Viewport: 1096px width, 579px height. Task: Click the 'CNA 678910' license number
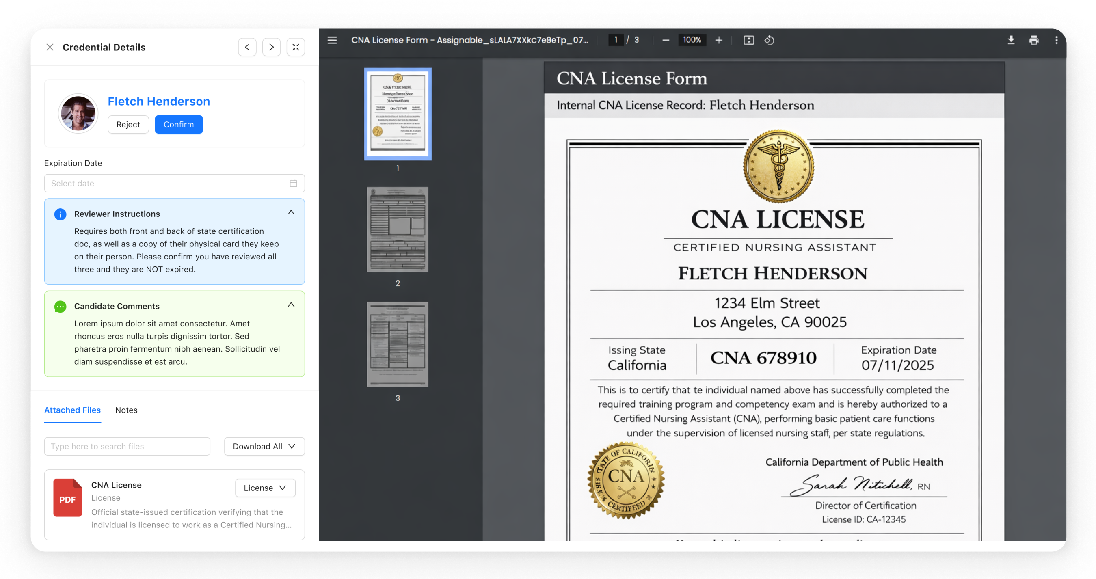point(763,358)
